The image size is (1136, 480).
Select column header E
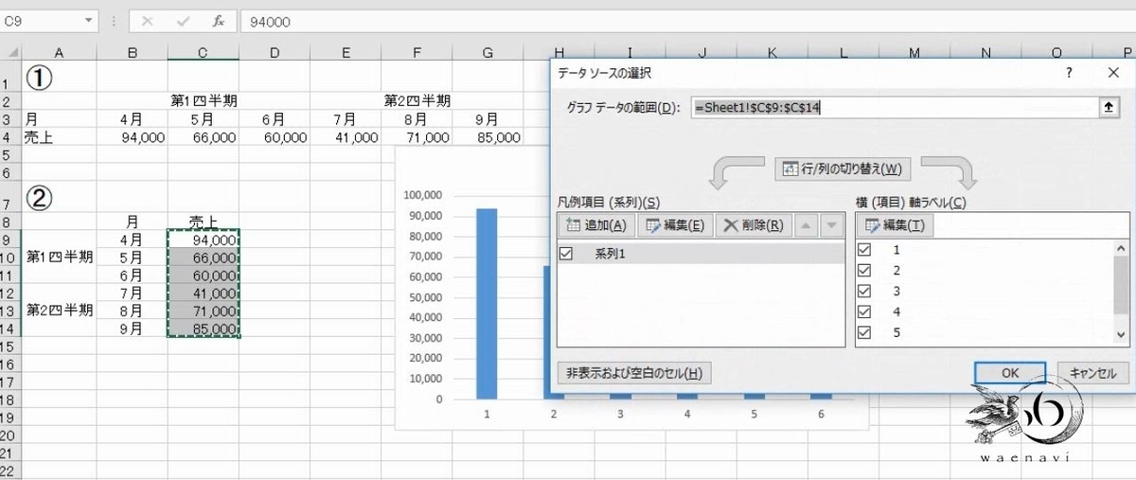click(346, 53)
